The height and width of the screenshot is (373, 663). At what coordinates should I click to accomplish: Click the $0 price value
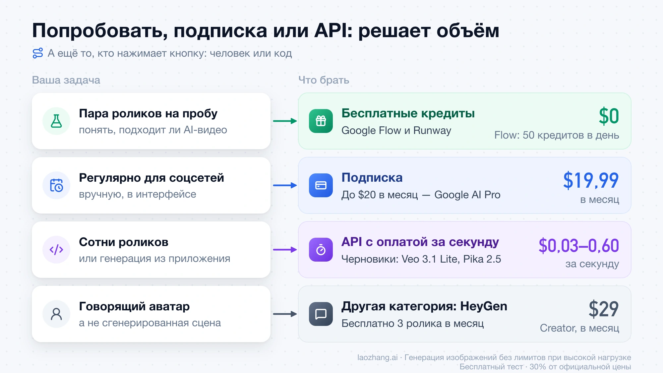click(609, 116)
